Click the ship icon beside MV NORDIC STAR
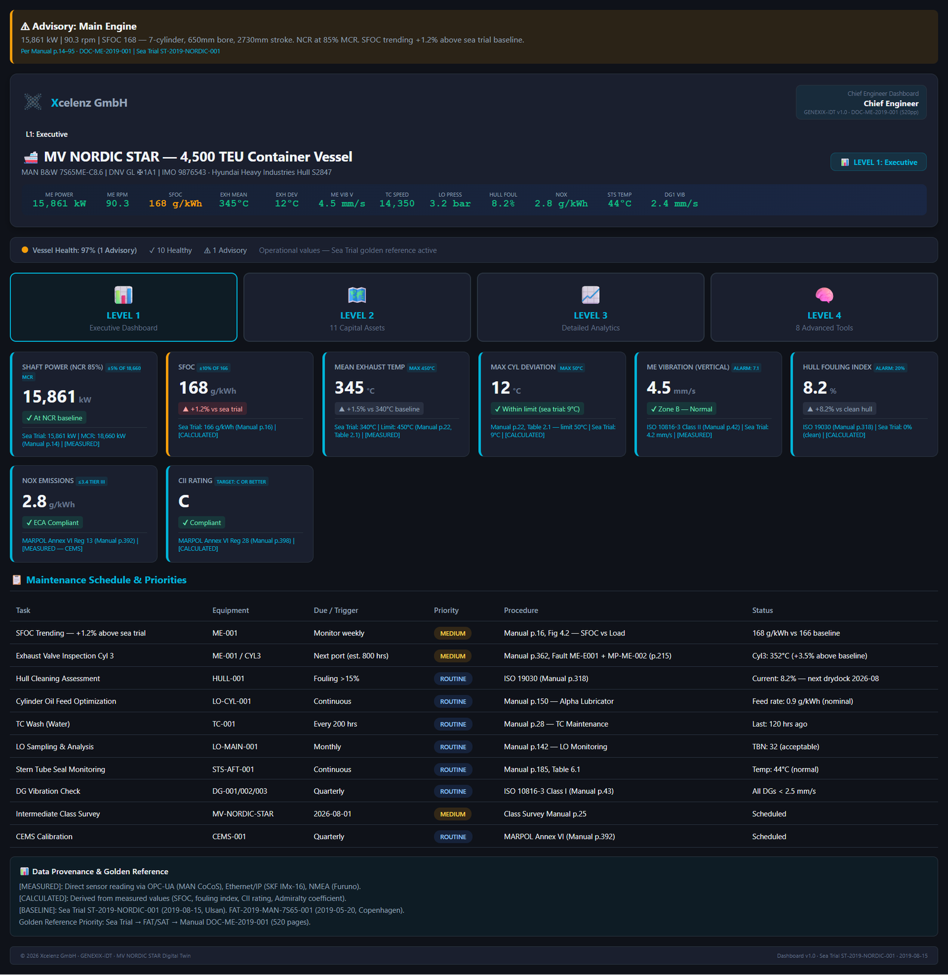This screenshot has width=948, height=975. [31, 157]
